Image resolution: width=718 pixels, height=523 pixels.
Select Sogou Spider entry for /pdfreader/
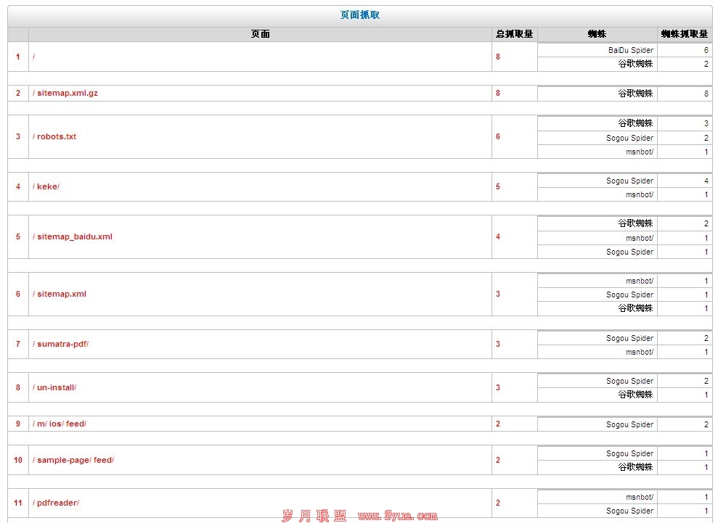(x=629, y=511)
